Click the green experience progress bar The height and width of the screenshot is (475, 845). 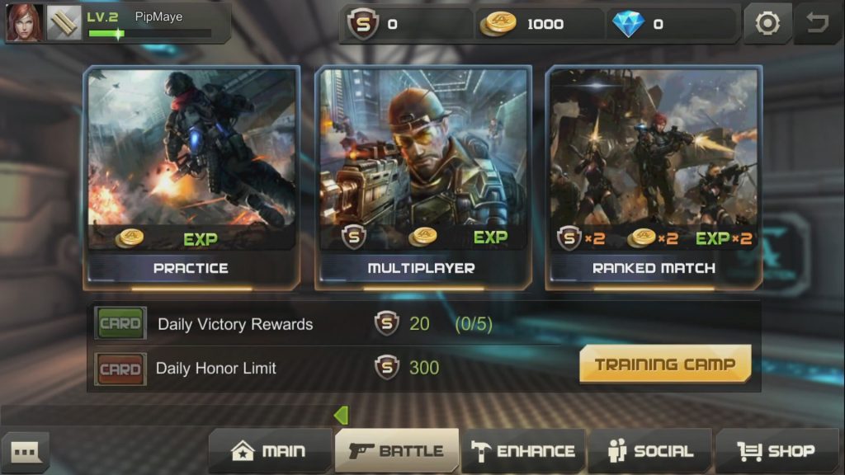149,33
